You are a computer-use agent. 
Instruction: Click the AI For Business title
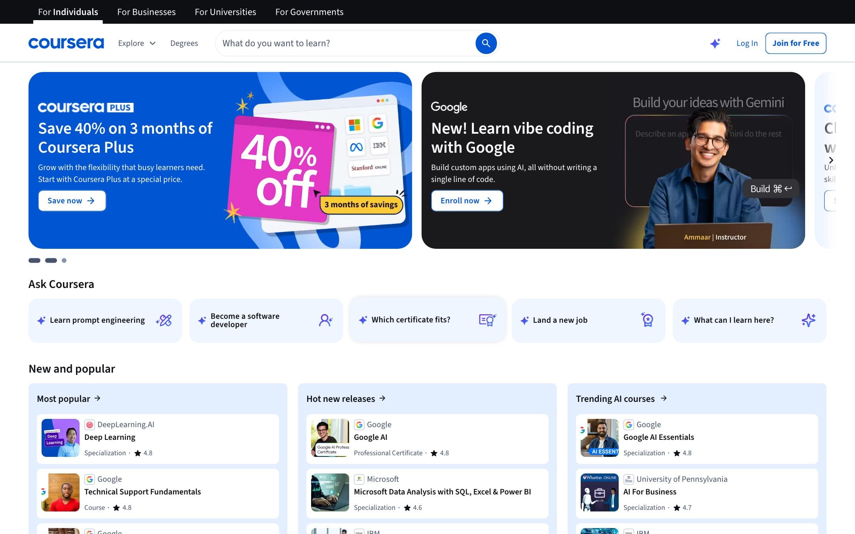(x=650, y=492)
